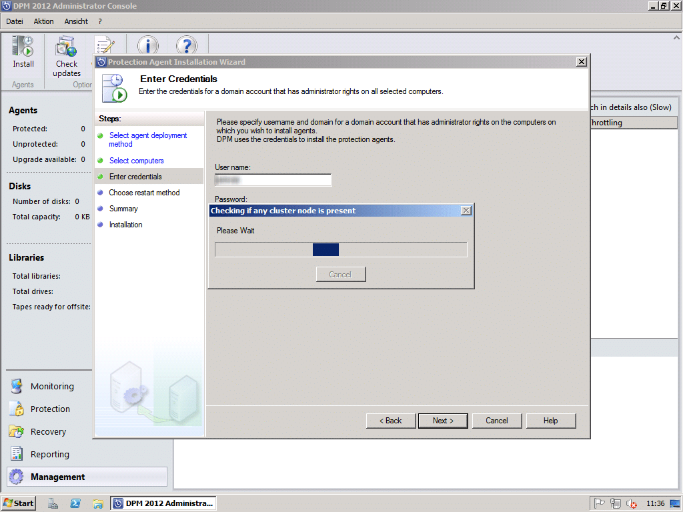Viewport: 683px width, 512px height.
Task: Open Reporting workspace icon
Action: pos(17,453)
